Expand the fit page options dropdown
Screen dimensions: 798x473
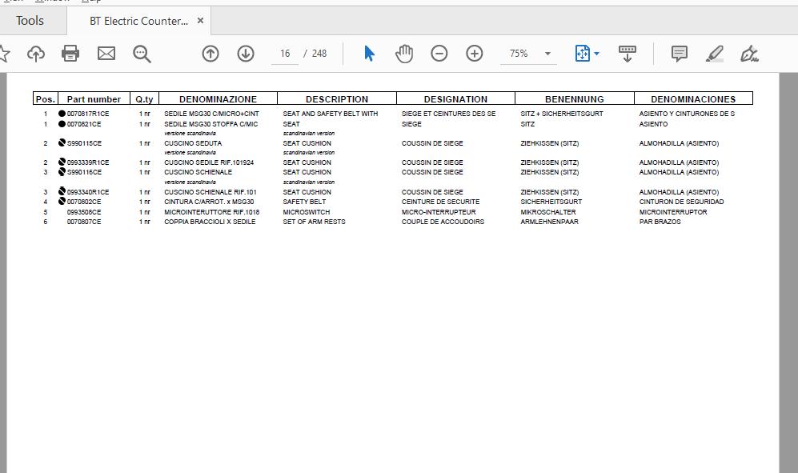596,54
